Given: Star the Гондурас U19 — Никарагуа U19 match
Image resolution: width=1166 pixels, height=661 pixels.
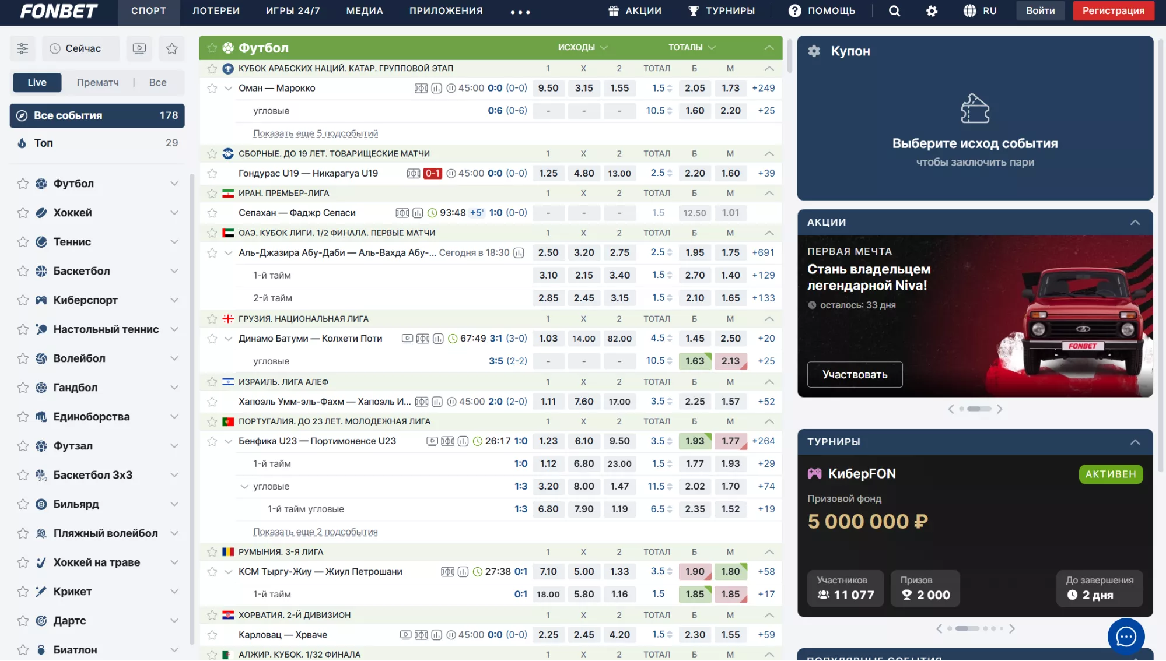Looking at the screenshot, I should [212, 174].
